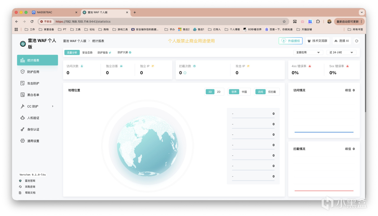The width and height of the screenshot is (378, 216).
Task: Open the browser extensions puzzle icon
Action: (x=318, y=22)
